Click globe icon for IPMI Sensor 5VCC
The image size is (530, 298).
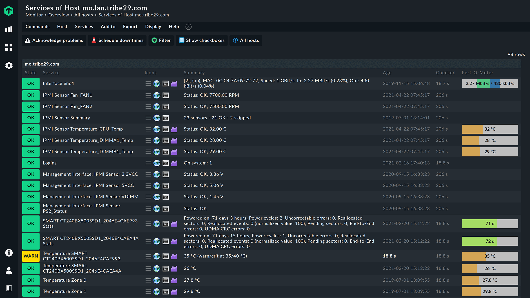[157, 185]
